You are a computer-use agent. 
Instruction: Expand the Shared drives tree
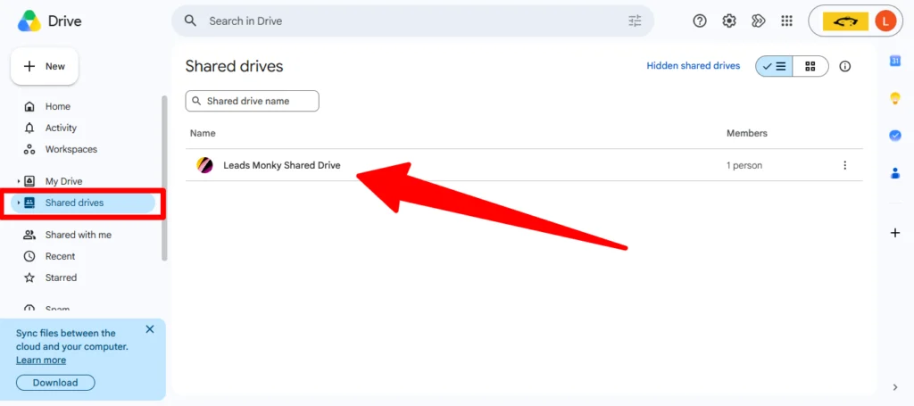(19, 203)
